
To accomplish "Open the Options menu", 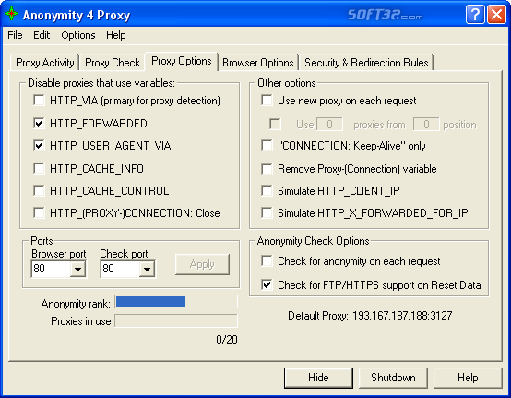I will 78,35.
